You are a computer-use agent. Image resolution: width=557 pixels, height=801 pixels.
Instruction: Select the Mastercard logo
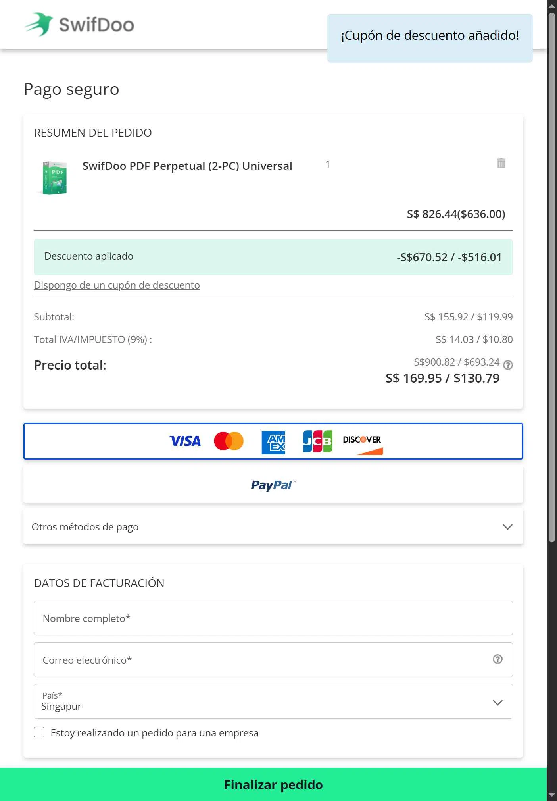(x=229, y=441)
